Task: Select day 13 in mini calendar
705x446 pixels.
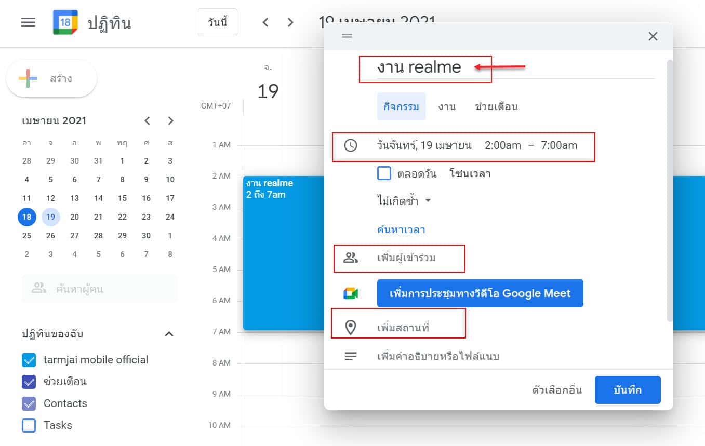Action: click(74, 198)
